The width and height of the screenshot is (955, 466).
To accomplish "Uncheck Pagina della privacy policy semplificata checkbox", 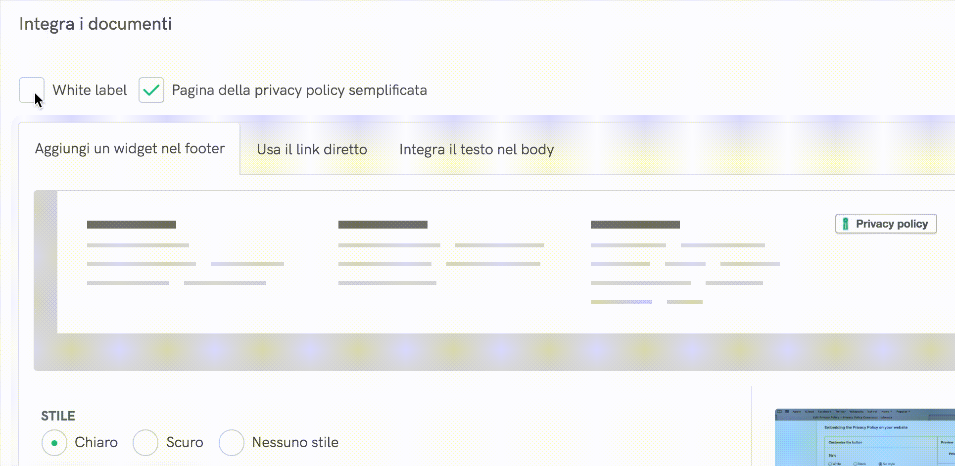I will tap(151, 90).
